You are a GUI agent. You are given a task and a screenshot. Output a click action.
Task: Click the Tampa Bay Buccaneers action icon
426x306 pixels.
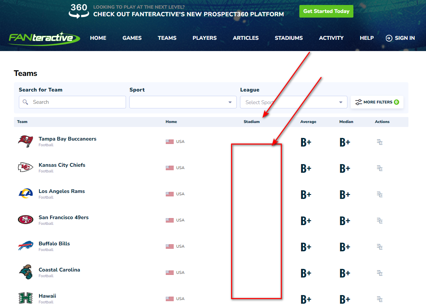pyautogui.click(x=380, y=142)
